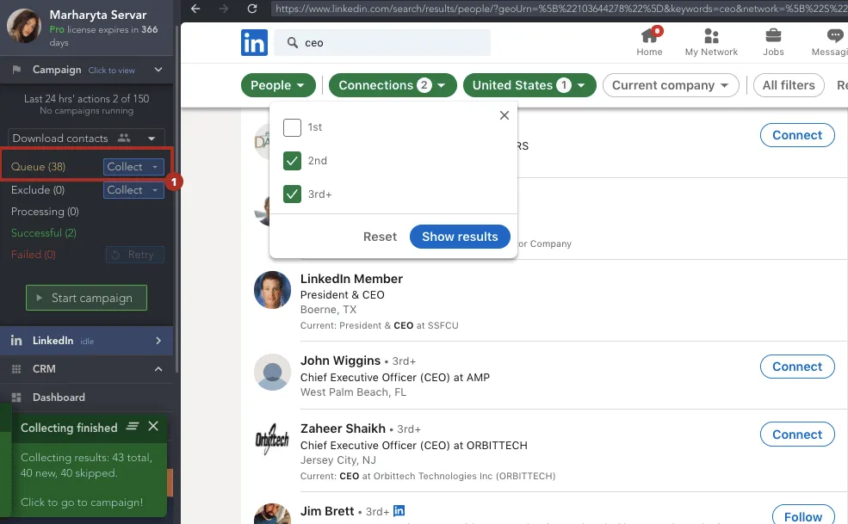Open Zaheer Shaikh's Orbittech logo
Viewport: 848px width, 524px height.
(273, 439)
